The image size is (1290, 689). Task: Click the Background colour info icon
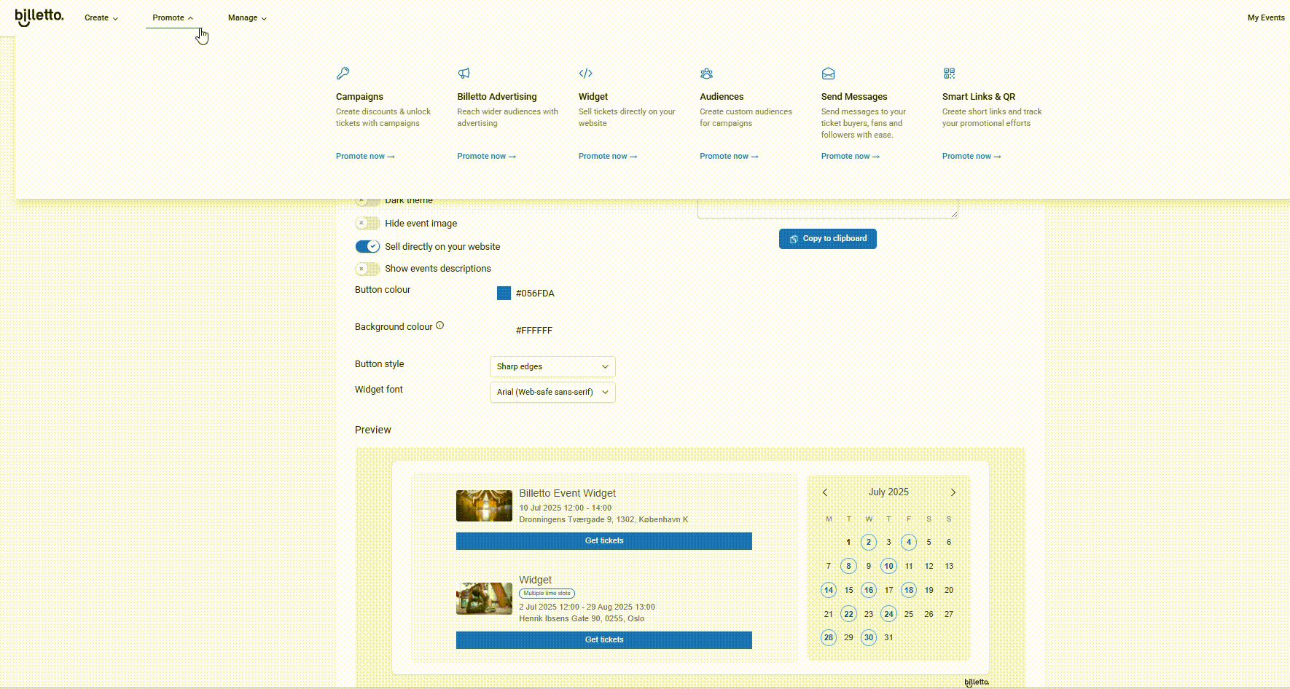(439, 326)
